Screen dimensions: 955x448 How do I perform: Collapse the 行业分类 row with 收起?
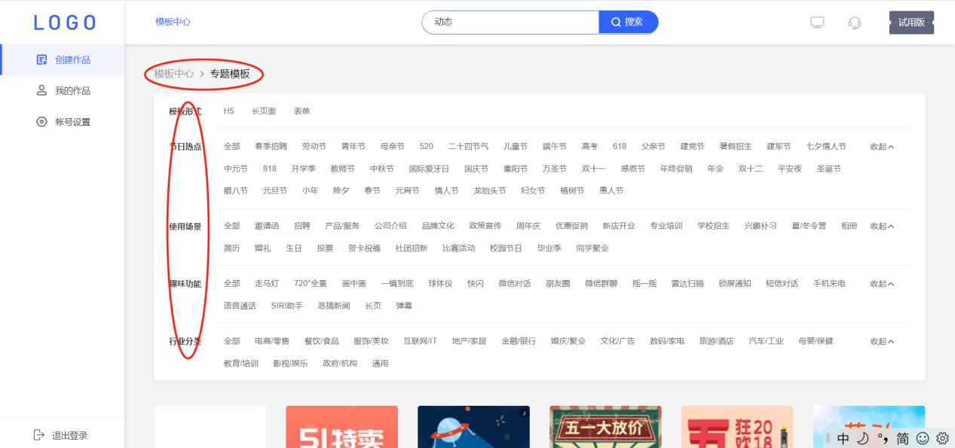pyautogui.click(x=882, y=341)
